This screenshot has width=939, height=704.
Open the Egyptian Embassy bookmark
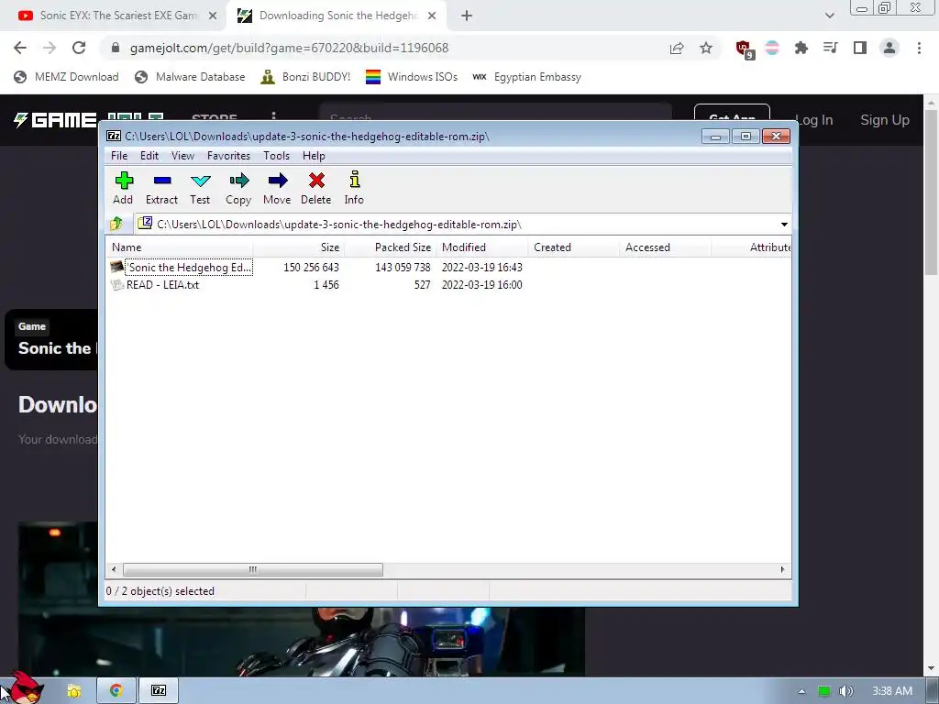(526, 77)
